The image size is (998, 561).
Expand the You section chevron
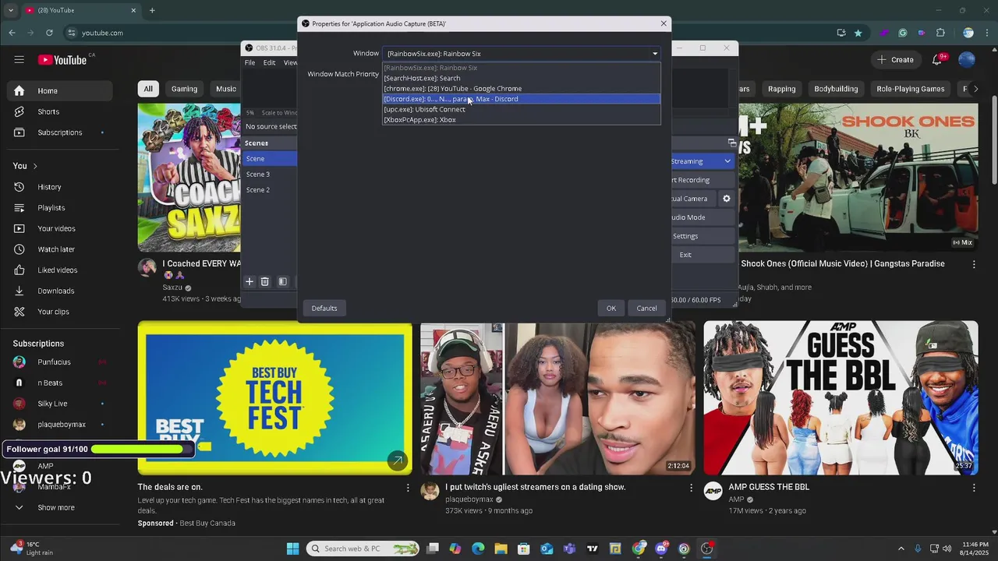click(35, 166)
